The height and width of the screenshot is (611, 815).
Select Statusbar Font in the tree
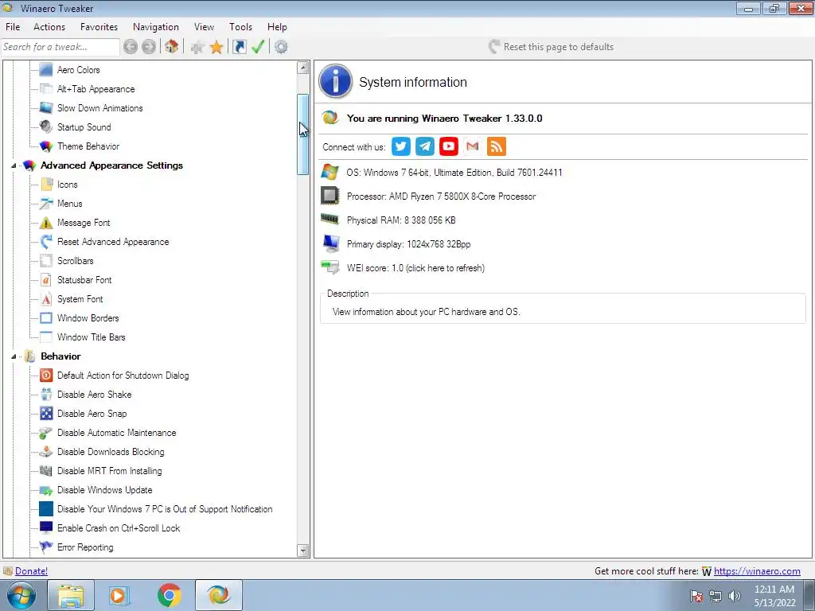coord(84,280)
